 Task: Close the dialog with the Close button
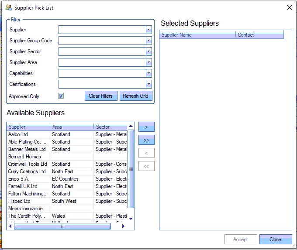275,240
